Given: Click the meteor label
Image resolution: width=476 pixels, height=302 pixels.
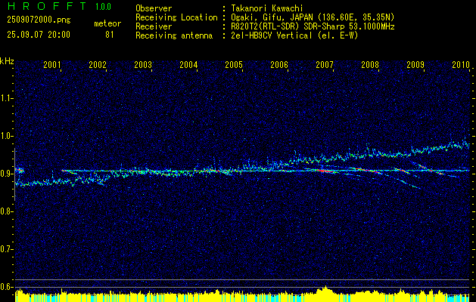Looking at the screenshot, I should (107, 23).
